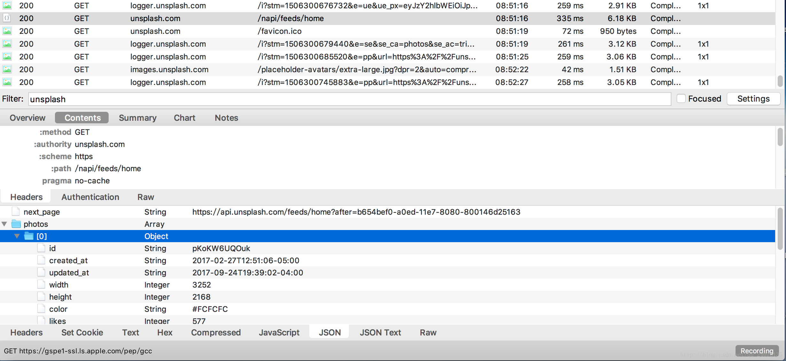
Task: Click the Overview tab
Action: pos(27,117)
